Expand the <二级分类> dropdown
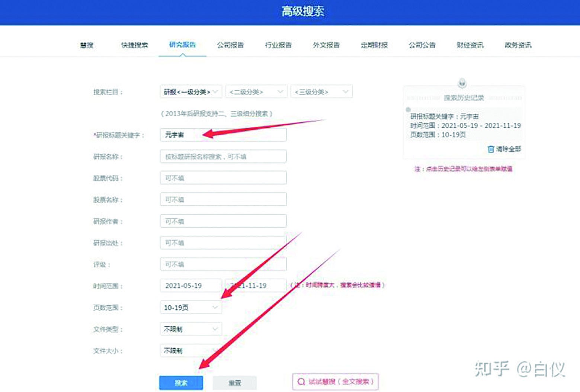This screenshot has height=392, width=580. [256, 91]
